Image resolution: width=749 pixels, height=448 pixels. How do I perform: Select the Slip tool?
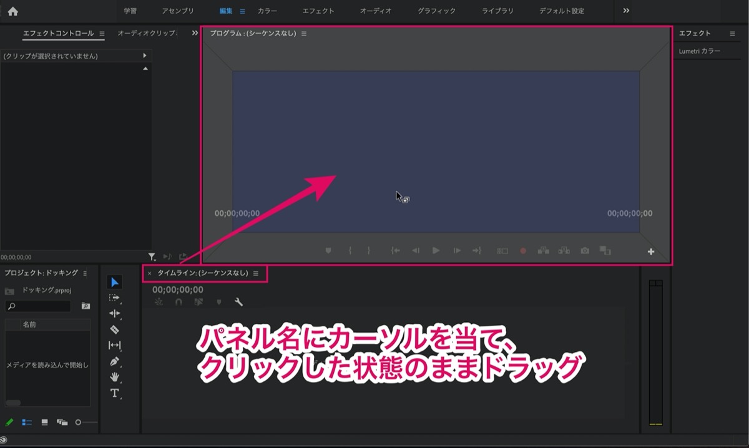(x=114, y=345)
